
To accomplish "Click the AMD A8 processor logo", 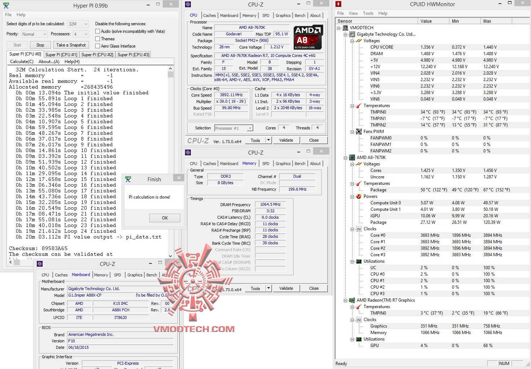I will [308, 37].
